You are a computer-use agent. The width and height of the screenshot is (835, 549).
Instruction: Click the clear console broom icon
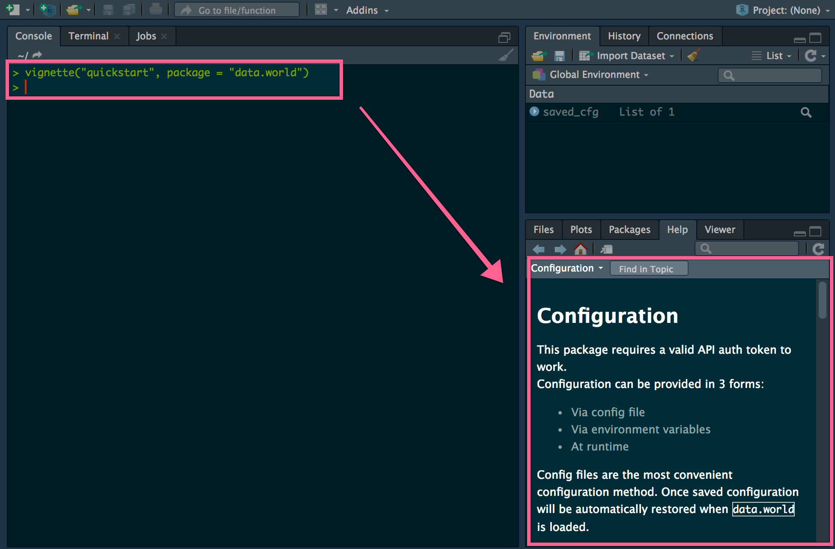tap(506, 55)
